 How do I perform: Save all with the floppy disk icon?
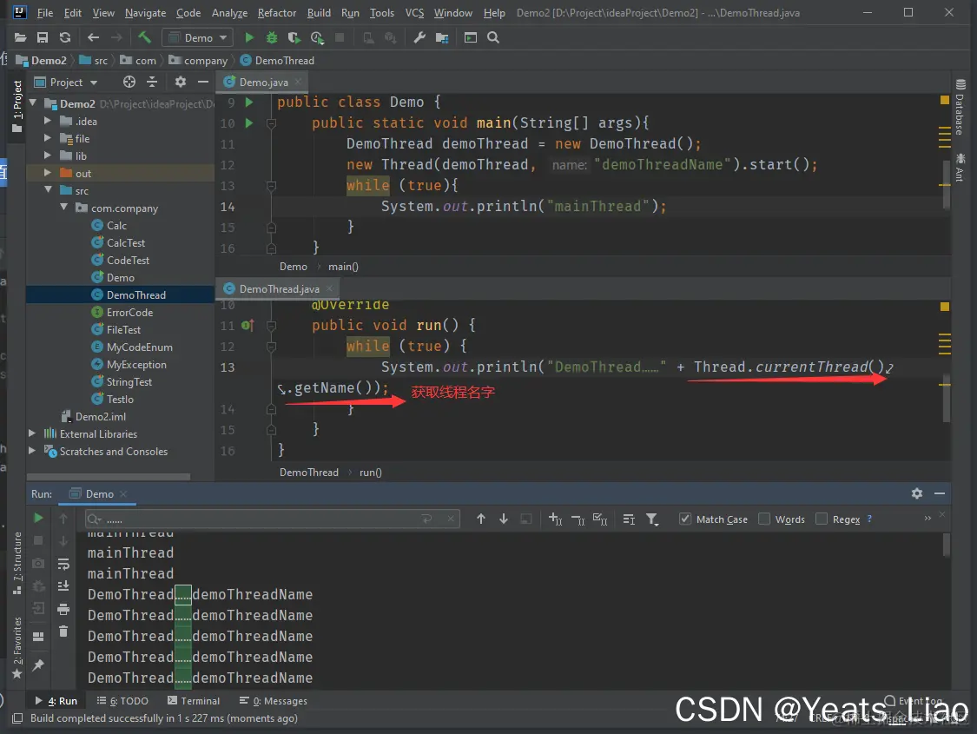[43, 38]
